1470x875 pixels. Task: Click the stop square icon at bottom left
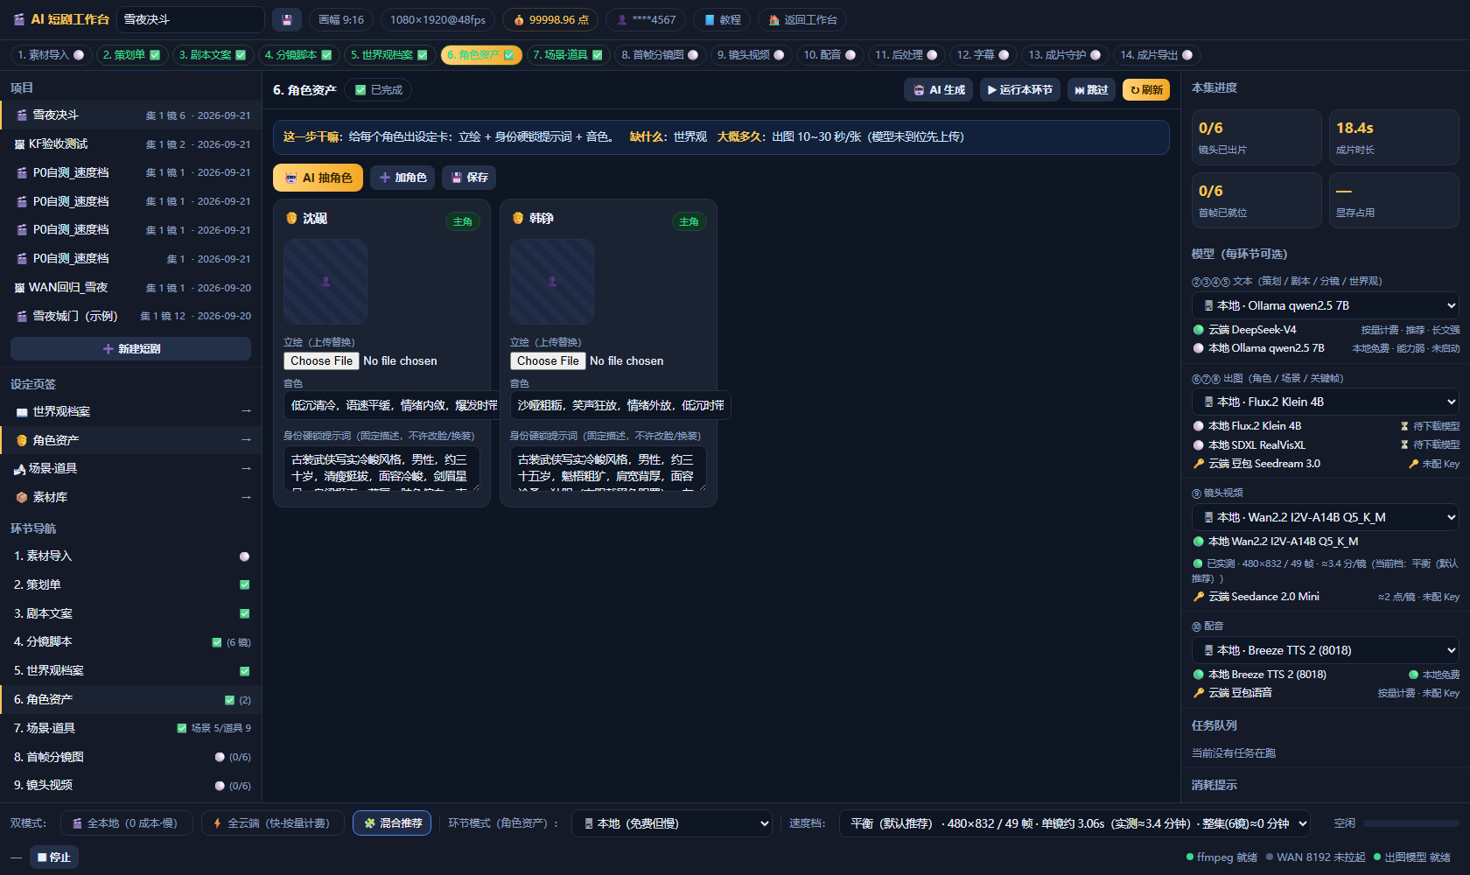coord(42,857)
